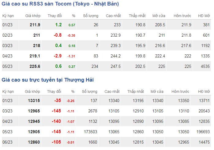
Task: Click the Tocom RSS3 table heading
Action: [x=60, y=4]
